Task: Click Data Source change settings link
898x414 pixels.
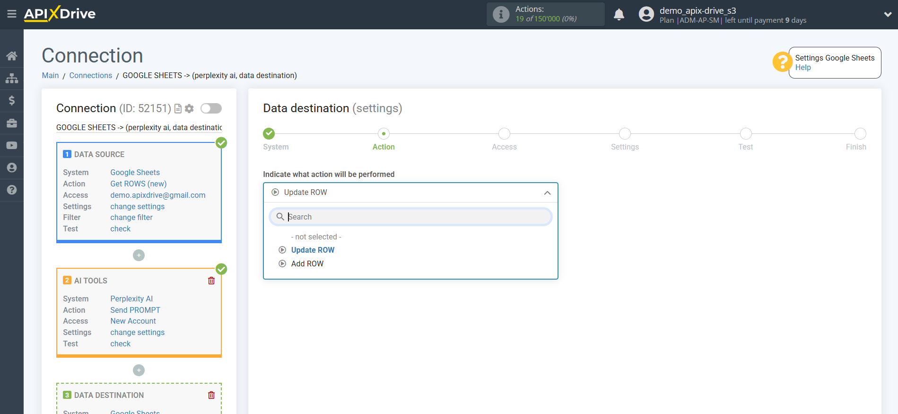Action: 137,207
